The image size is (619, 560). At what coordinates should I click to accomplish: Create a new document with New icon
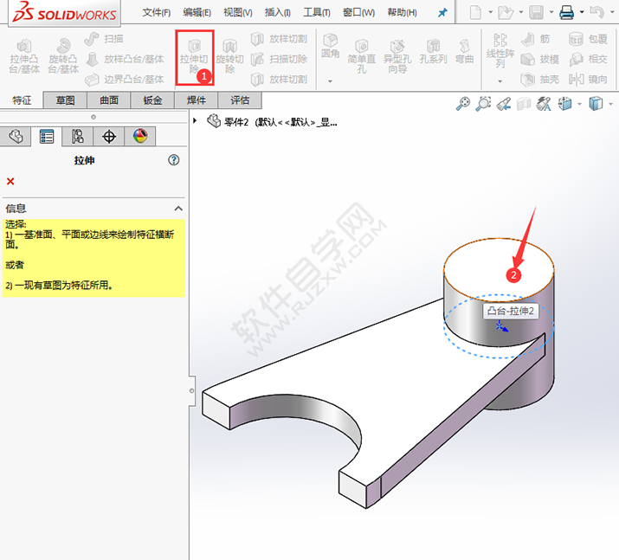(x=475, y=12)
